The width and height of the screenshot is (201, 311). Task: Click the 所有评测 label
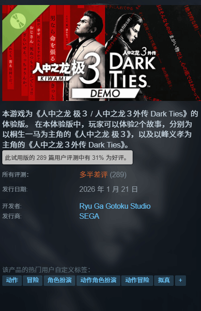click(15, 175)
